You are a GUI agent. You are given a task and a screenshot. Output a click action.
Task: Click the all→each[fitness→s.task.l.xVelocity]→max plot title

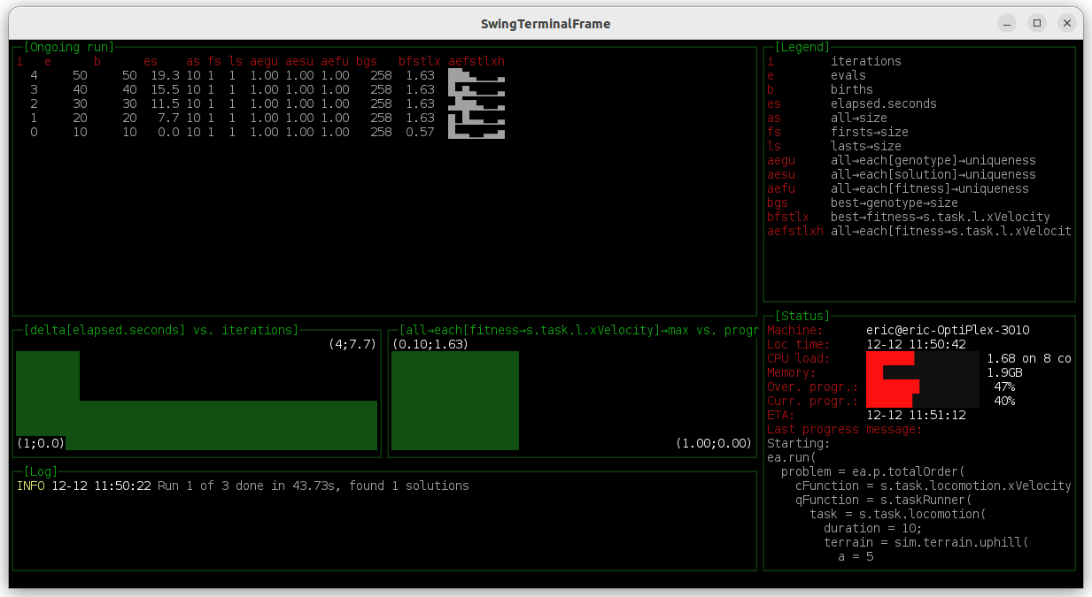pos(579,330)
